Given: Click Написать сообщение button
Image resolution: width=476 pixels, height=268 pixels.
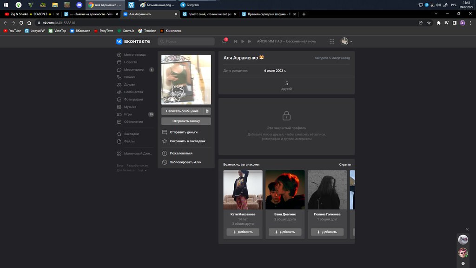Looking at the screenshot, I should click(x=182, y=111).
